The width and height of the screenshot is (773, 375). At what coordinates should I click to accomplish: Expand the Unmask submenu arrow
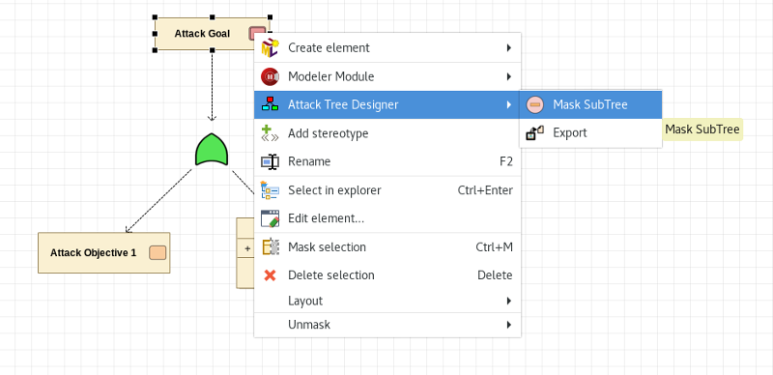click(509, 325)
